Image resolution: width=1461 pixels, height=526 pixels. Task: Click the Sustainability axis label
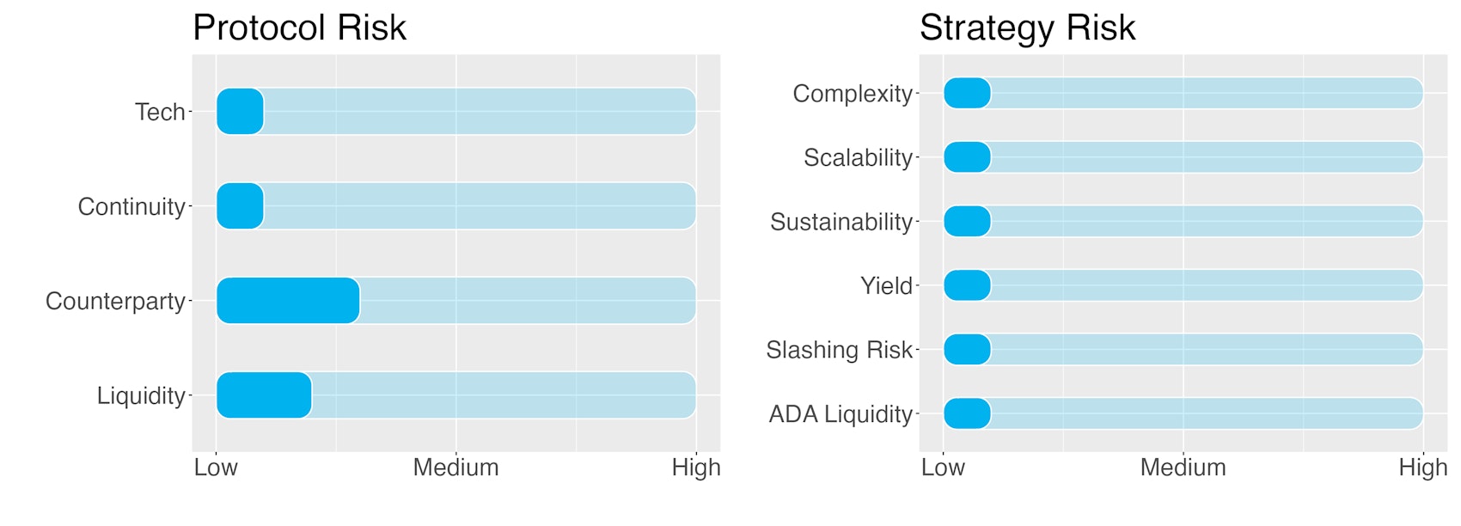(x=841, y=222)
